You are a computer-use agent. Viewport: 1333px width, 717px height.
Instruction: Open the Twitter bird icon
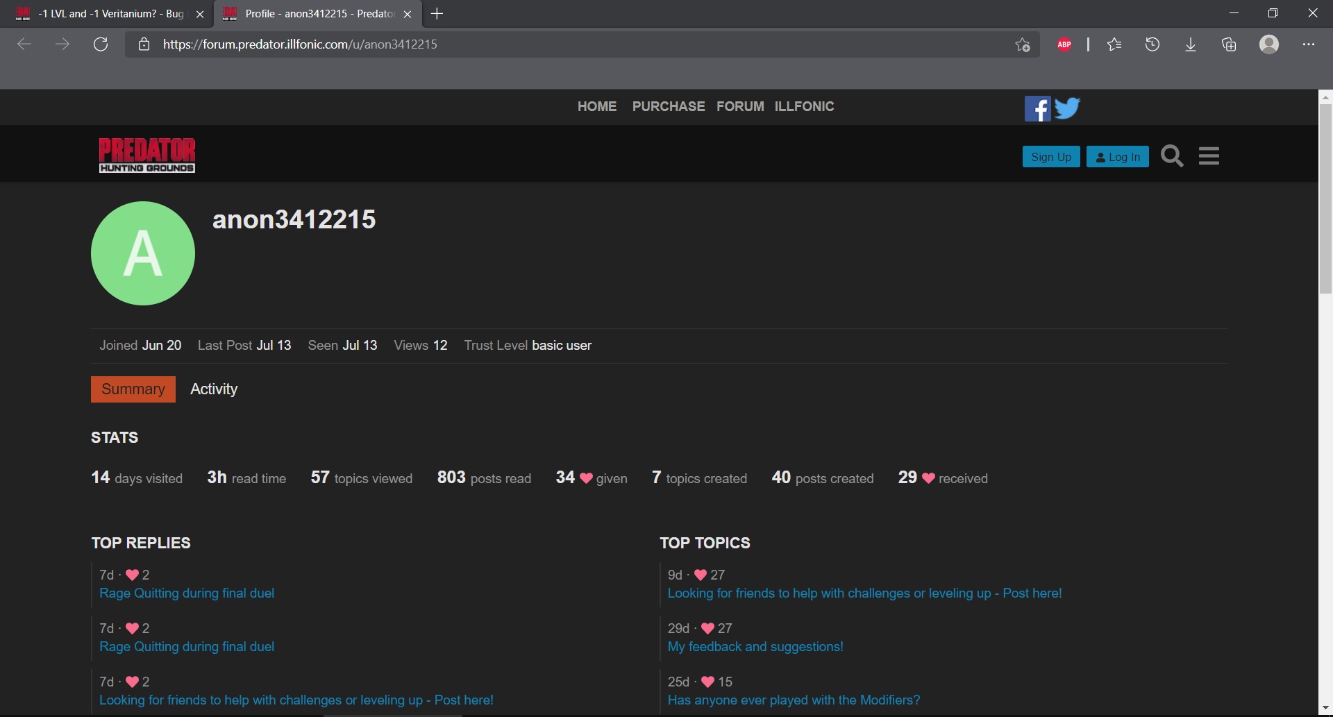(x=1067, y=108)
